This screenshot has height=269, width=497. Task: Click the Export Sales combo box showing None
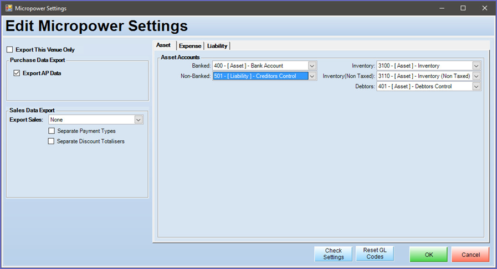pyautogui.click(x=96, y=120)
